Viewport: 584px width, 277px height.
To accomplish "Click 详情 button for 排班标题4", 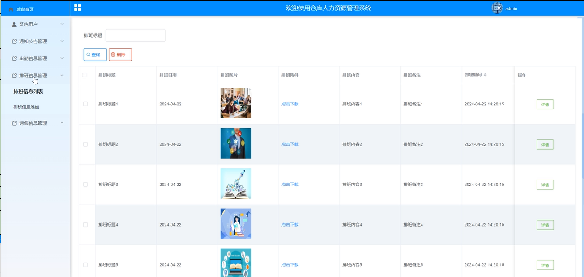I will [545, 225].
